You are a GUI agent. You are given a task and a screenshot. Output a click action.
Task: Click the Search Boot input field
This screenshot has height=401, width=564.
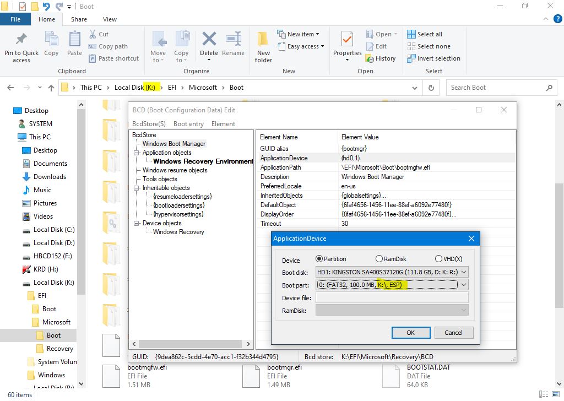point(496,88)
